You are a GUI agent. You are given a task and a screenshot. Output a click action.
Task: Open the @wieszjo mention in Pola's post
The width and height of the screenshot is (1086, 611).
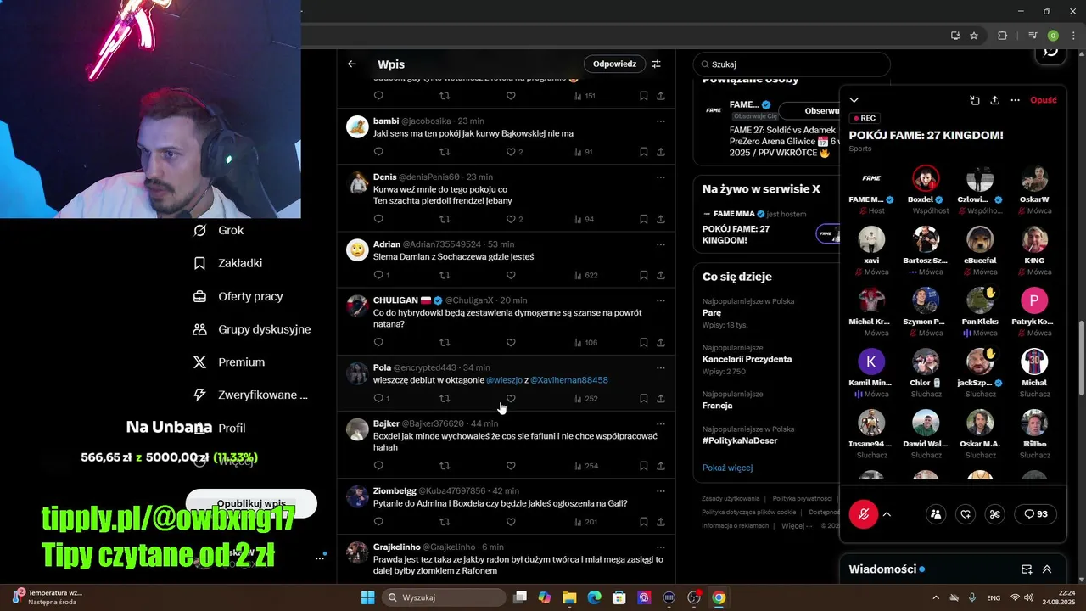505,380
